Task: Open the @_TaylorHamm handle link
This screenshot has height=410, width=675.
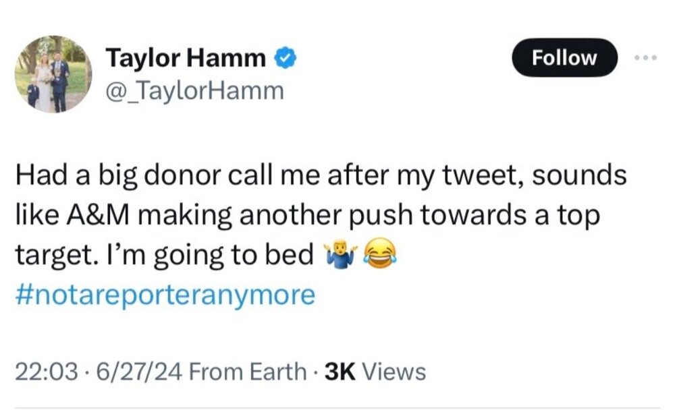Action: click(x=194, y=90)
